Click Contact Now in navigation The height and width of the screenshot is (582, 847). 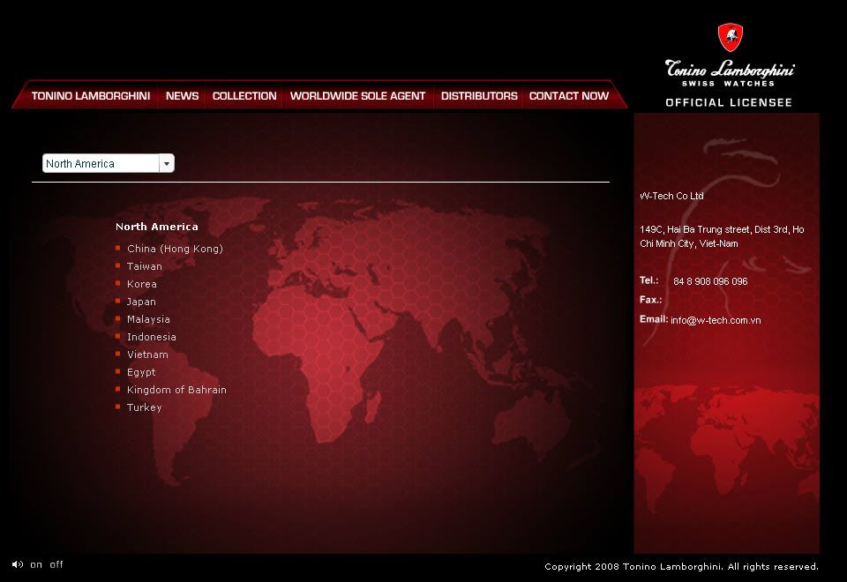pyautogui.click(x=569, y=95)
